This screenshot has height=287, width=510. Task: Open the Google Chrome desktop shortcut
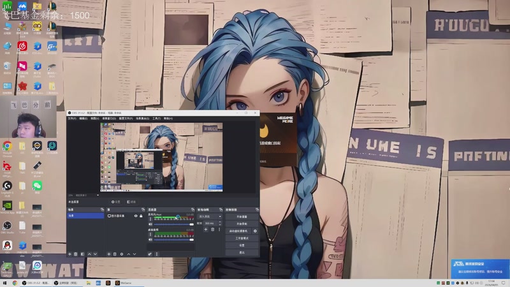tap(7, 149)
